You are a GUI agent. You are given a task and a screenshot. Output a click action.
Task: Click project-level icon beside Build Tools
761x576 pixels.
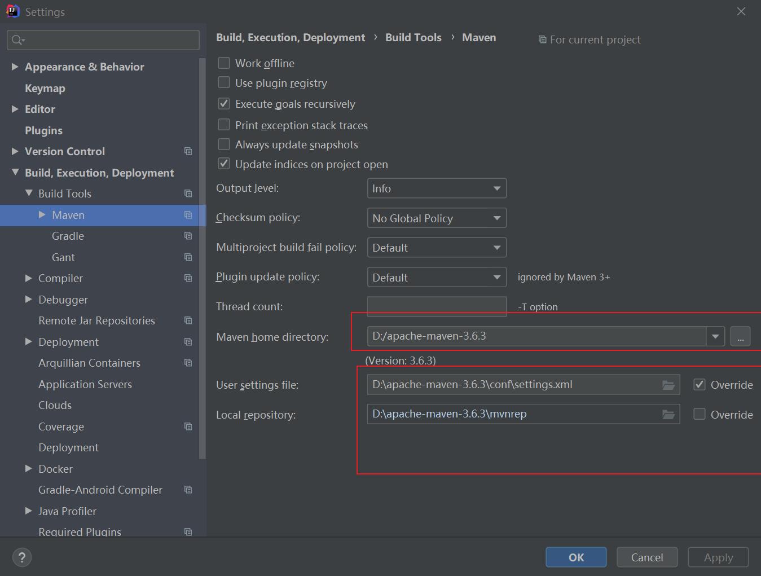[188, 194]
